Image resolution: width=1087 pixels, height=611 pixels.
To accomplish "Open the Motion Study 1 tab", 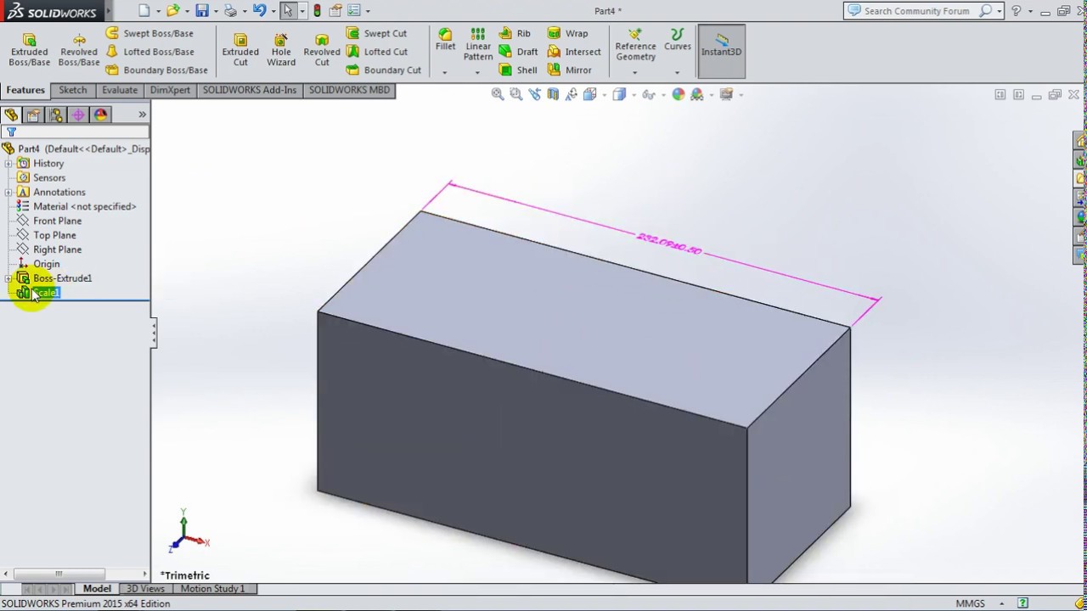I will click(212, 589).
